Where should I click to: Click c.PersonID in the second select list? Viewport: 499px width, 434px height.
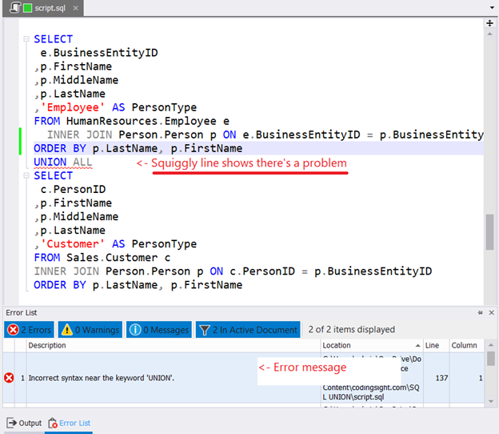[x=73, y=189]
